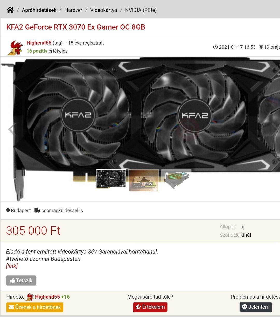This screenshot has width=280, height=317.
Task: Show previous image with left arrow
Action: [x=12, y=129]
